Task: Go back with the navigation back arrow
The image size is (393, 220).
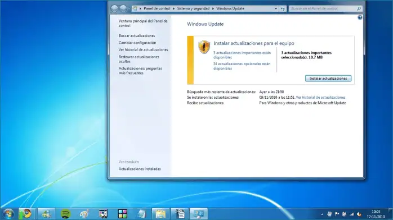Action: click(114, 8)
